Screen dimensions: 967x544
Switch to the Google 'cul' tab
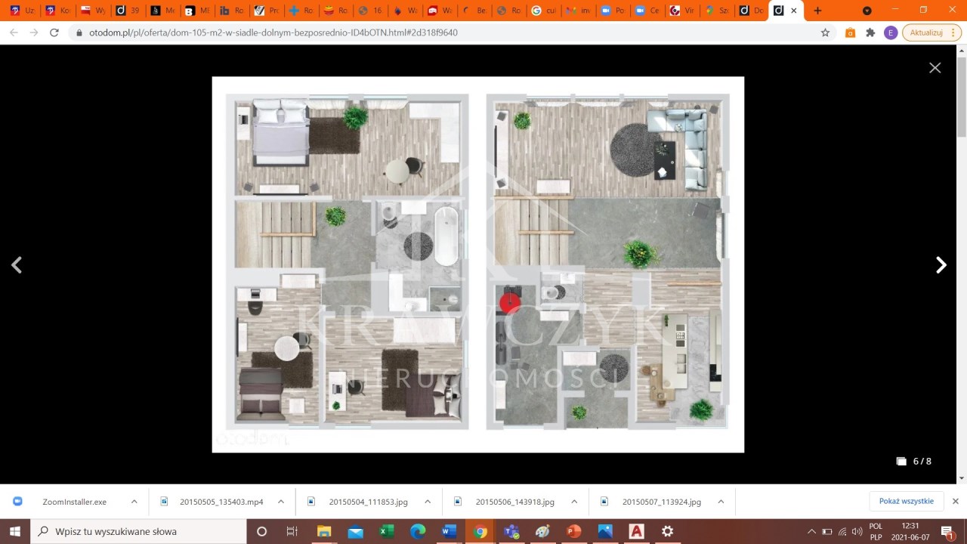coord(545,11)
